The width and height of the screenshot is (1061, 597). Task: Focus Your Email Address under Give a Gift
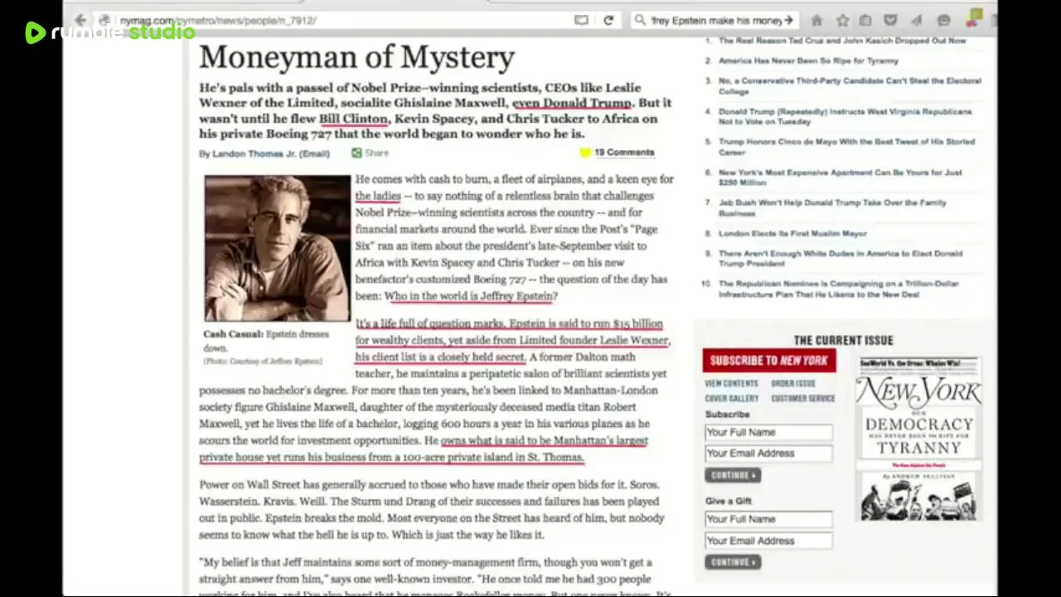(x=768, y=541)
